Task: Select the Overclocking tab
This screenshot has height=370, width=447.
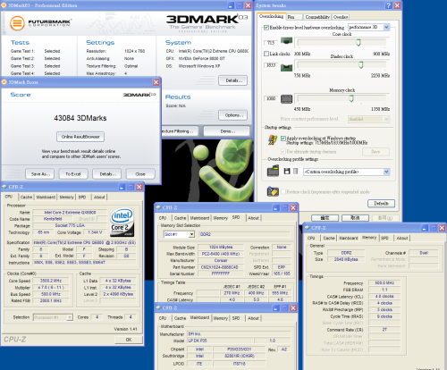Action: (x=272, y=16)
